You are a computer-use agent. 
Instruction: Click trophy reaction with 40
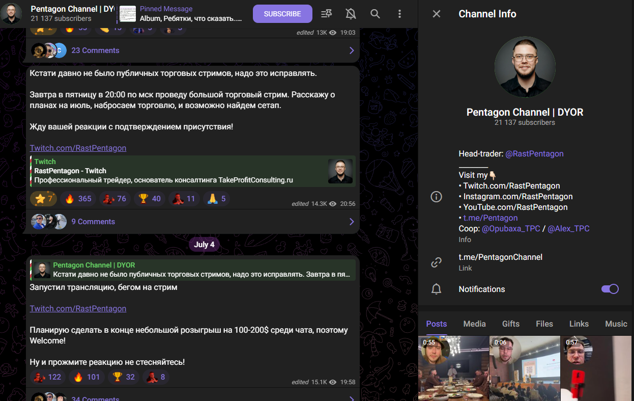point(150,199)
